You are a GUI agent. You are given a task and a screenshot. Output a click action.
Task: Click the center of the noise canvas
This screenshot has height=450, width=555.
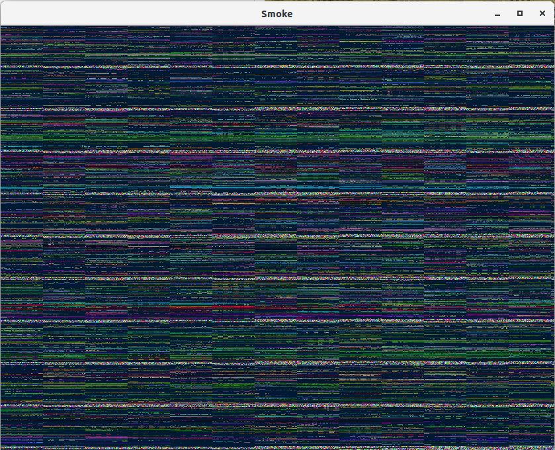278,237
